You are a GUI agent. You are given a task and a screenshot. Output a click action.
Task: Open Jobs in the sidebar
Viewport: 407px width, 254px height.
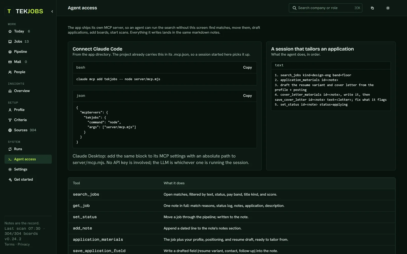point(28,41)
